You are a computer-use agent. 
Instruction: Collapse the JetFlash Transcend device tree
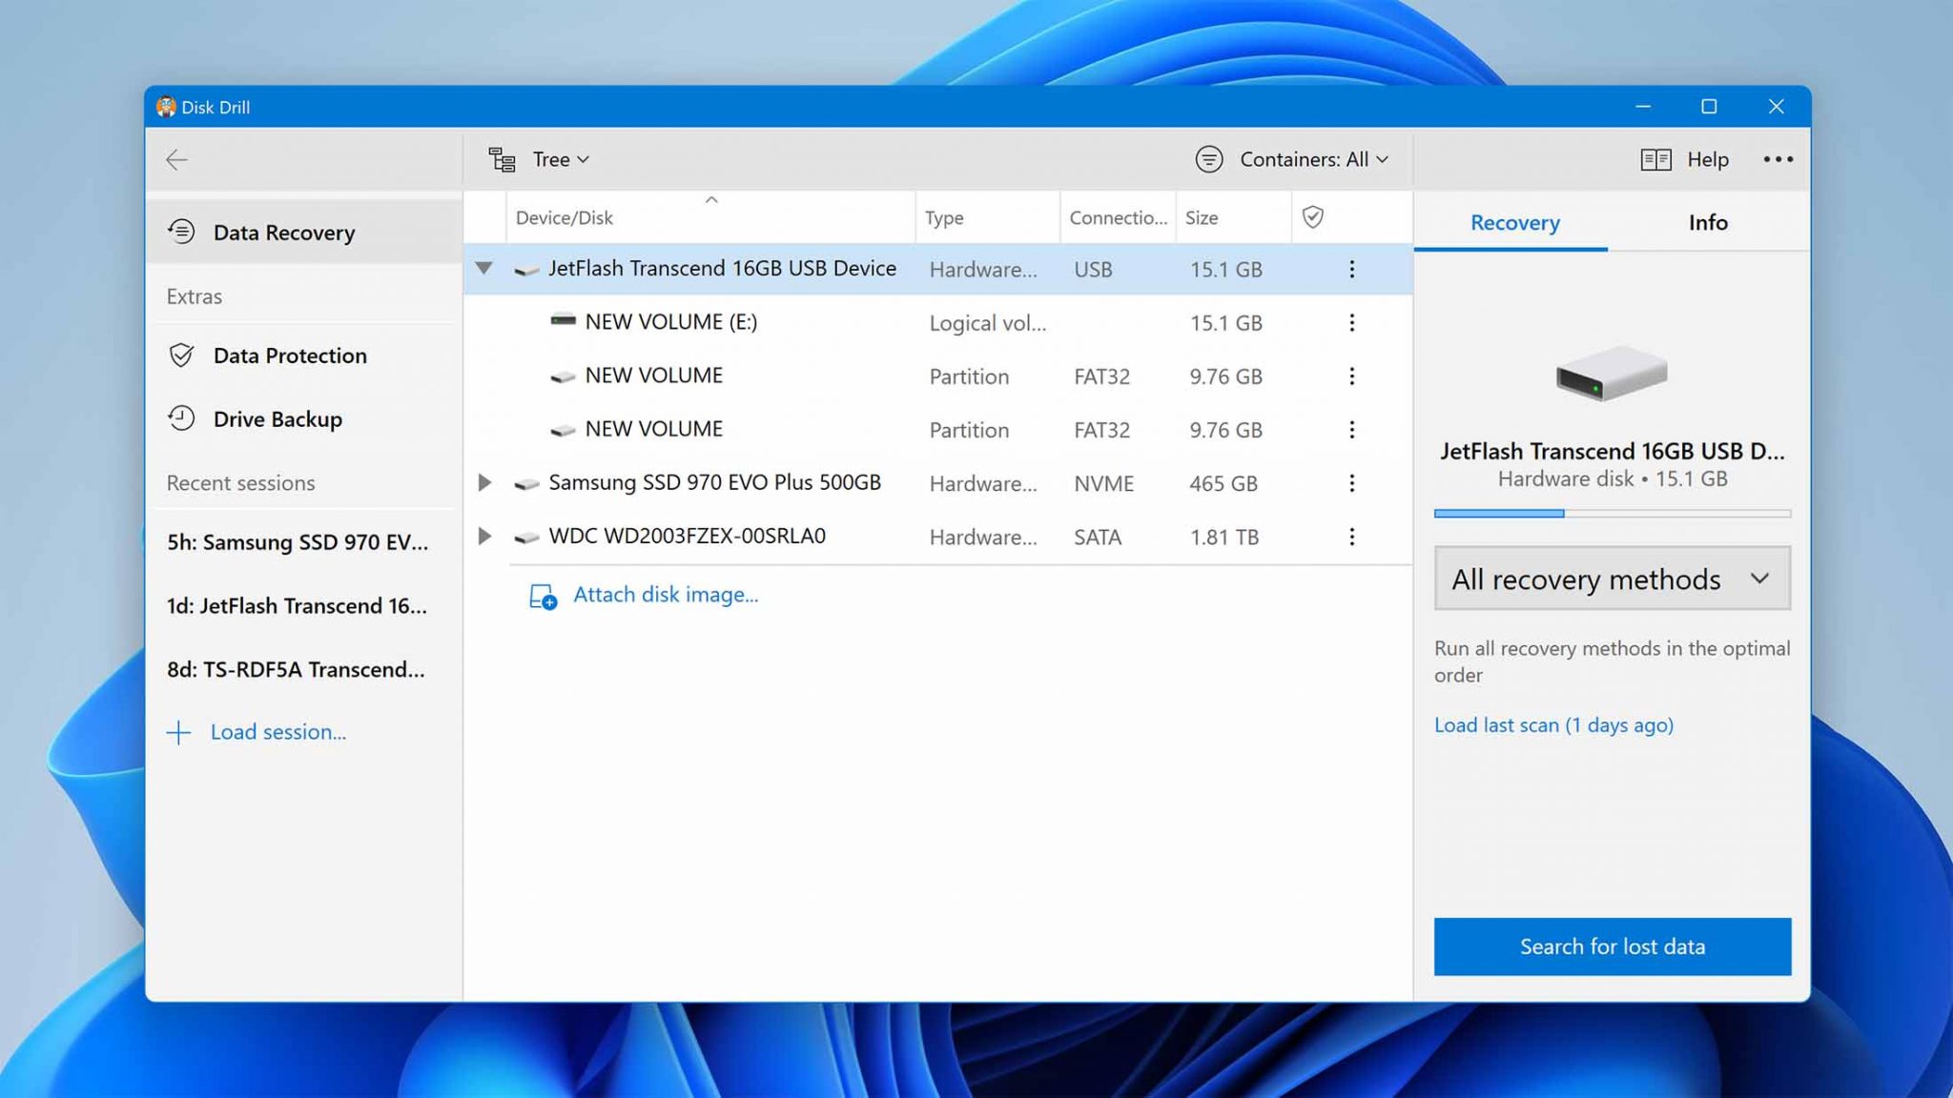click(484, 269)
